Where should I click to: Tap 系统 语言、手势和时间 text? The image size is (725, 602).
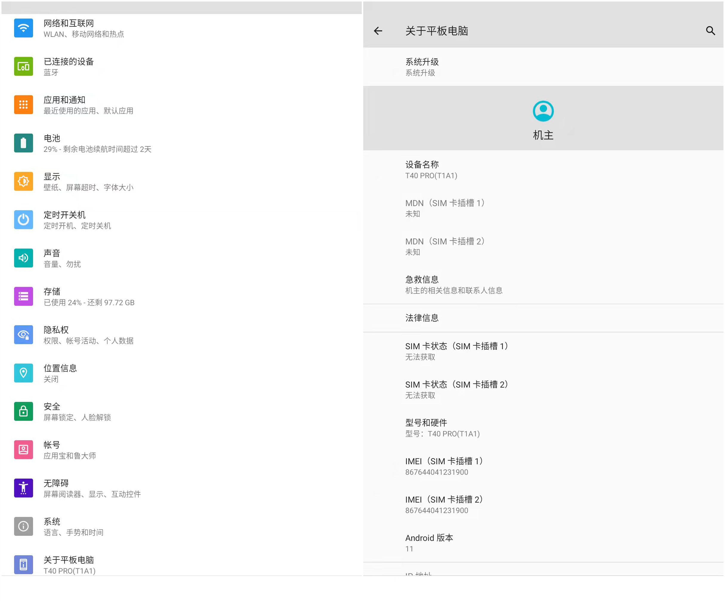click(73, 527)
